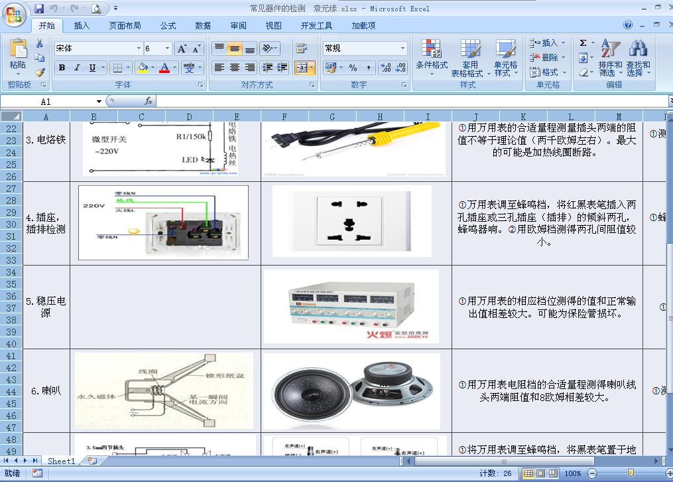Zoom out with the minus button
The height and width of the screenshot is (482, 673).
592,473
